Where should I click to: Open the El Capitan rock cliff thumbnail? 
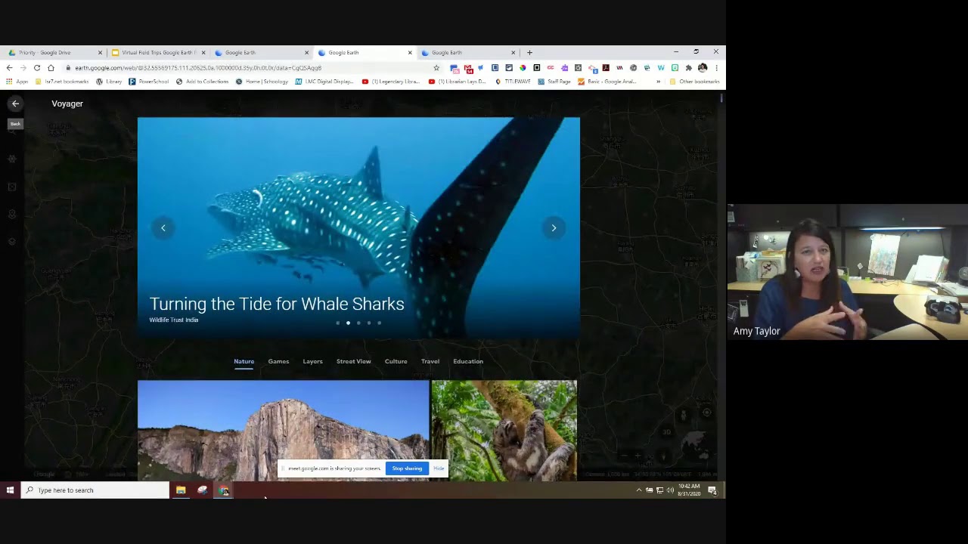pos(283,430)
